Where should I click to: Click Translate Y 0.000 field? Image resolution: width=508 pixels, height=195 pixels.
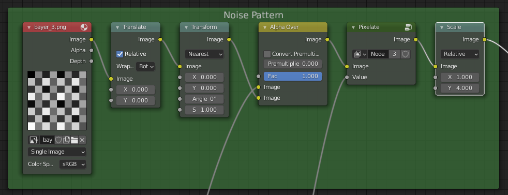click(136, 100)
